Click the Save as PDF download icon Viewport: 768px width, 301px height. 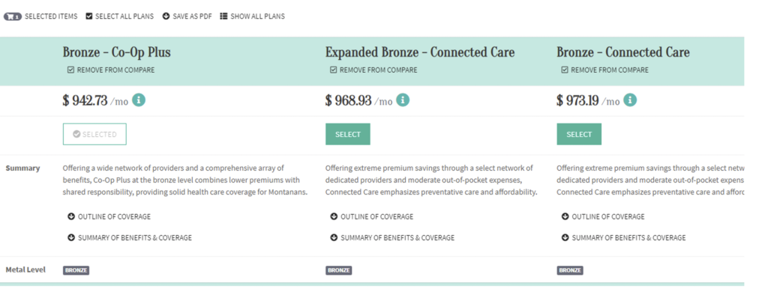click(166, 16)
